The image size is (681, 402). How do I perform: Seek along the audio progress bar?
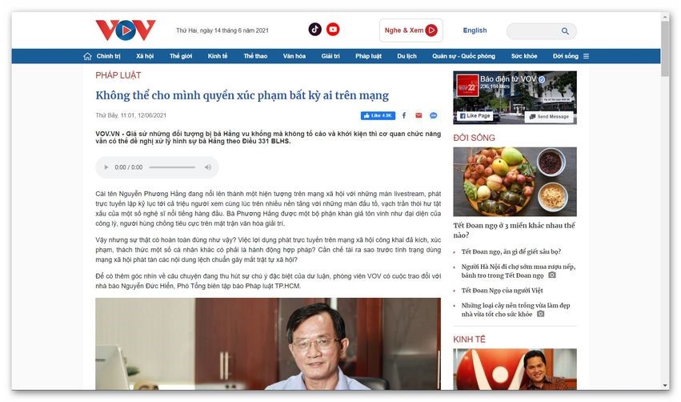172,167
